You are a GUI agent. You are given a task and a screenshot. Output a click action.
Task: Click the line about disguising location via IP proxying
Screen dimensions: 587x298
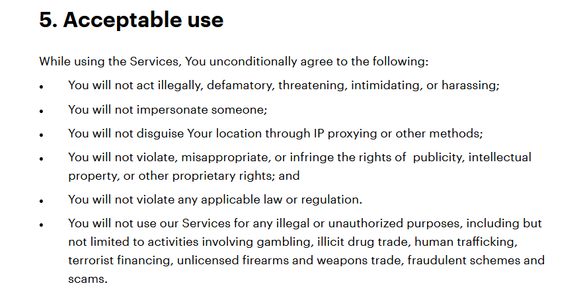pyautogui.click(x=276, y=133)
